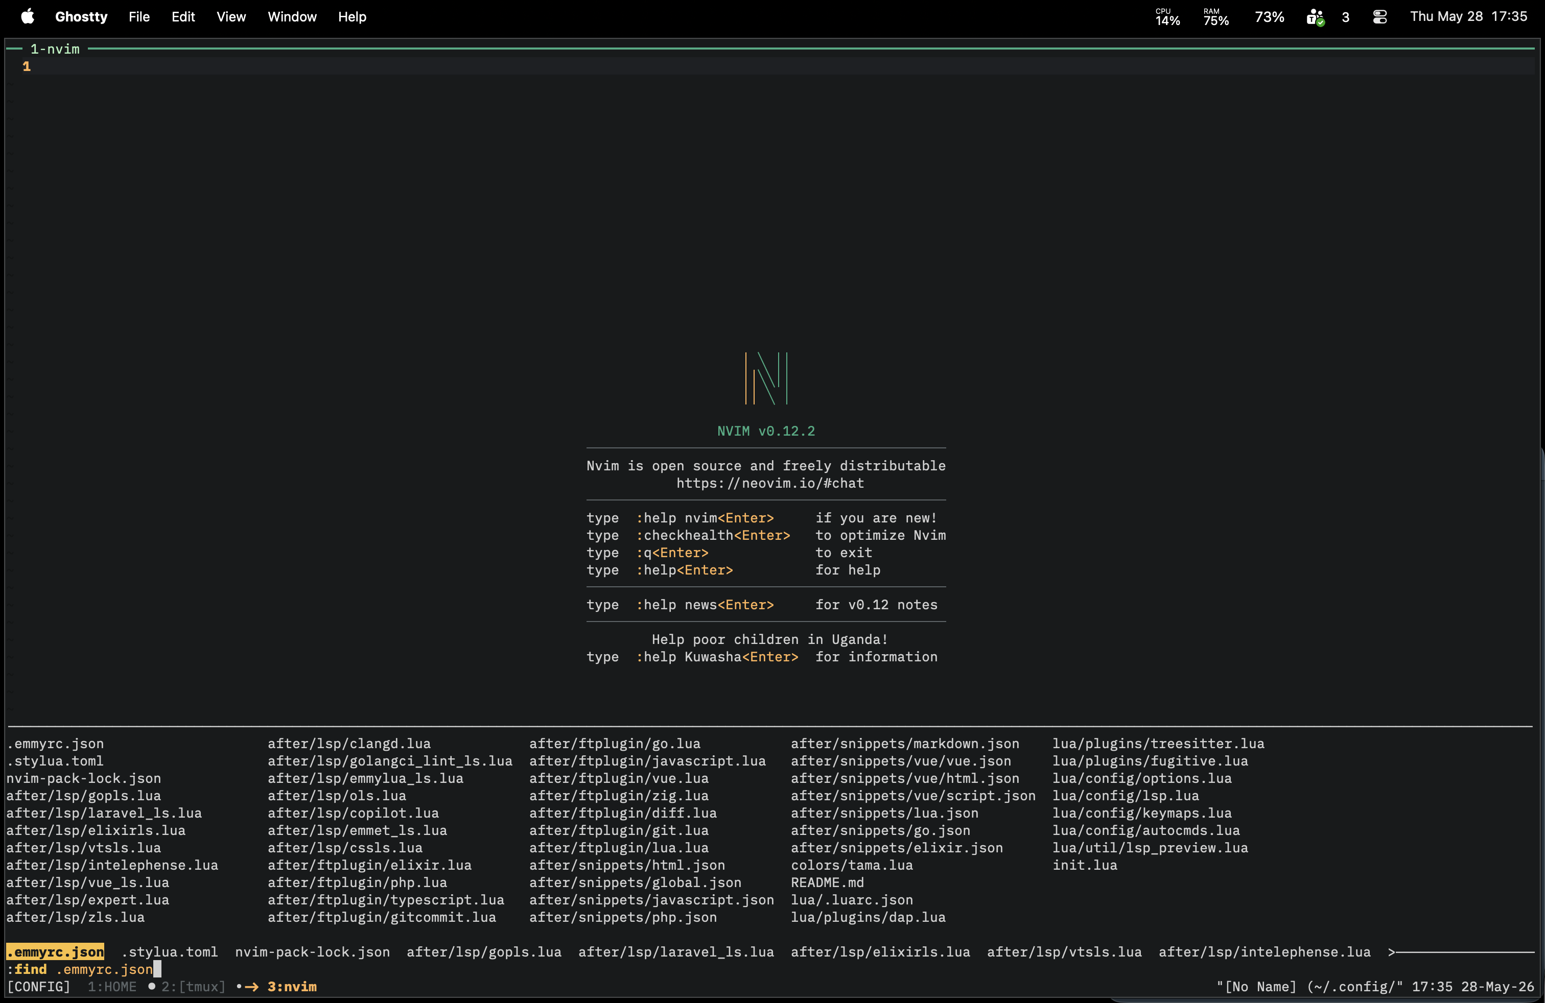Switch to tmux window 2:[tmux]
Viewport: 1545px width, 1003px height.
[x=194, y=987]
